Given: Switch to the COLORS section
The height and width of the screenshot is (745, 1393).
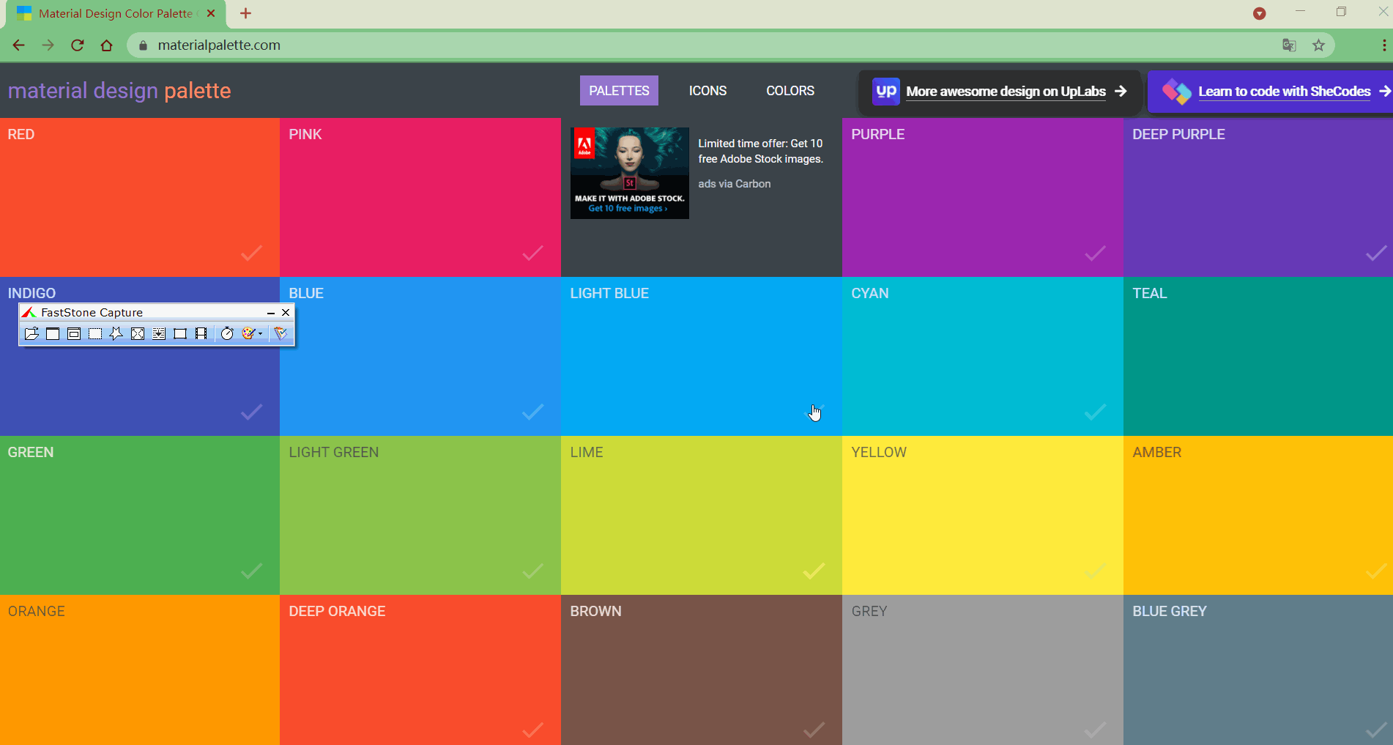Looking at the screenshot, I should tap(790, 90).
